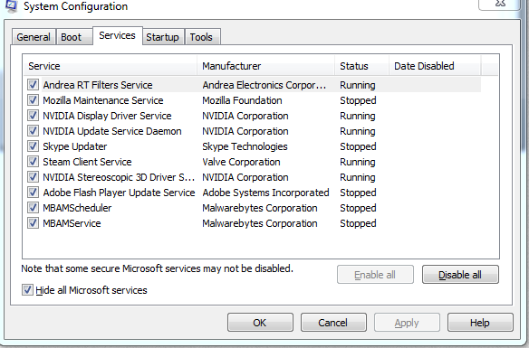This screenshot has width=529, height=348.
Task: Select the Andrea RT Filters Service row text
Action: [98, 85]
